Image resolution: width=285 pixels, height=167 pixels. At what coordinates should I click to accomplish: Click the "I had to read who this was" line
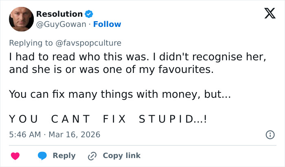click(x=137, y=57)
